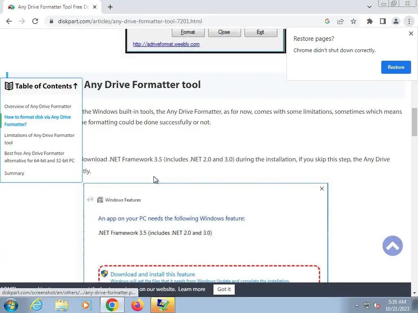Click the Table of Contents book icon

tap(9, 86)
